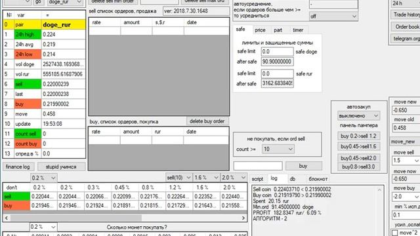Click the buy button beside the empty field
Image resolution: width=420 pixels, height=236 pixels.
coord(303,166)
